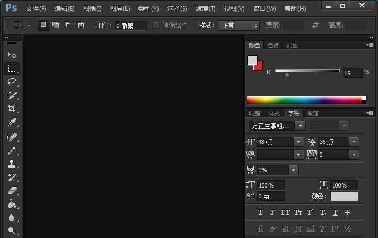
Task: Select the Spot Healing Brush tool
Action: (x=11, y=137)
